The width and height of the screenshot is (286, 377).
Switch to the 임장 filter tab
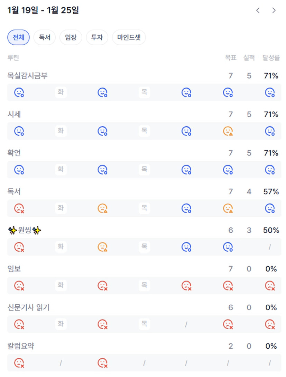[x=71, y=37]
